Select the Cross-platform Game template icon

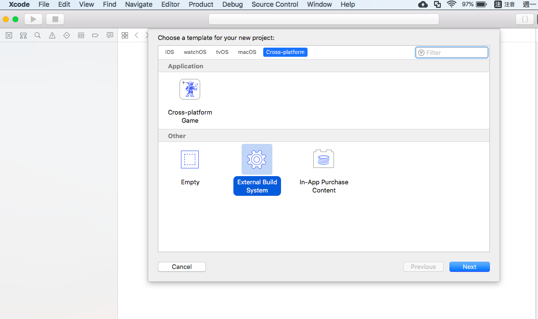[190, 89]
